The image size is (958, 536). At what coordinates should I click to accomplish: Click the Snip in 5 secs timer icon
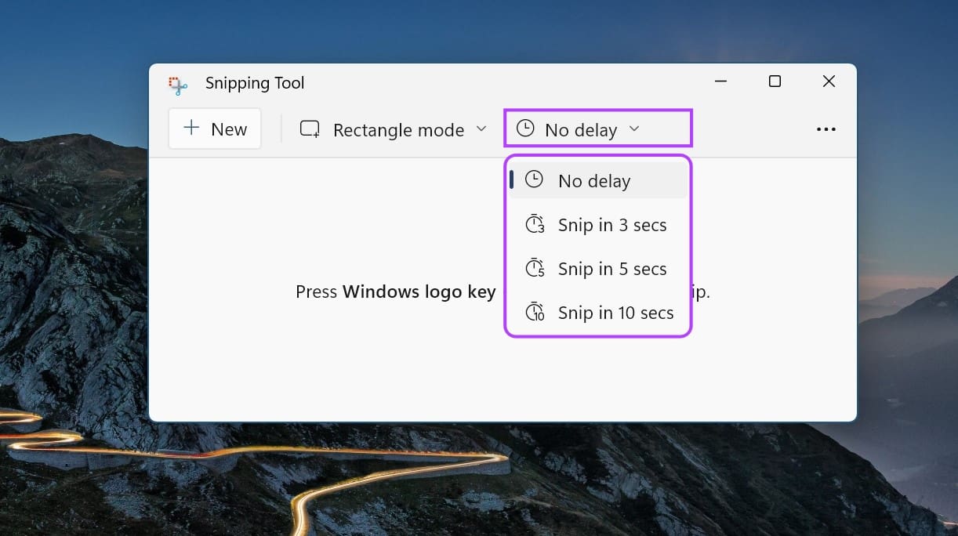pos(534,268)
